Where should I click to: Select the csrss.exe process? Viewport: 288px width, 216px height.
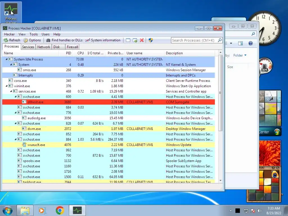pyautogui.click(x=108, y=81)
